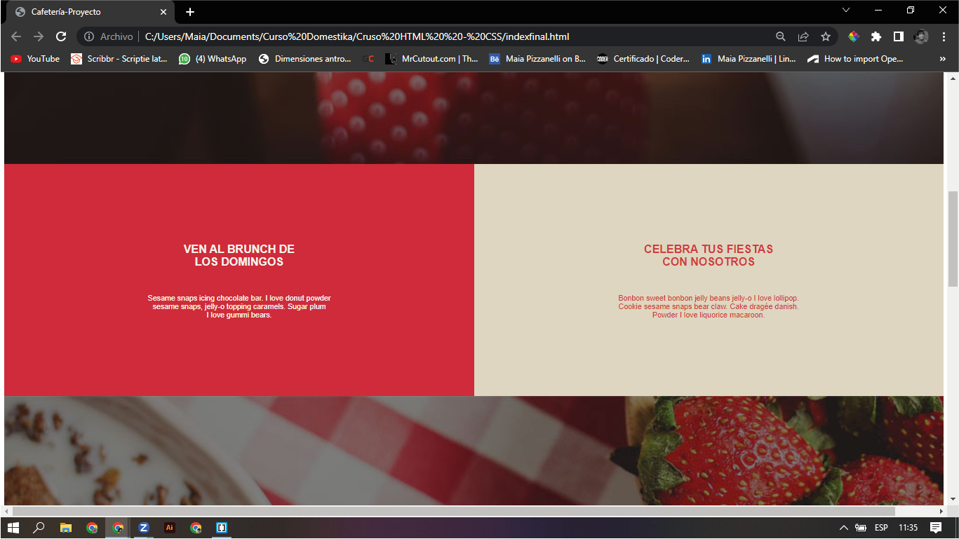Image resolution: width=959 pixels, height=539 pixels.
Task: Open the Archivo site info icon
Action: 89,36
